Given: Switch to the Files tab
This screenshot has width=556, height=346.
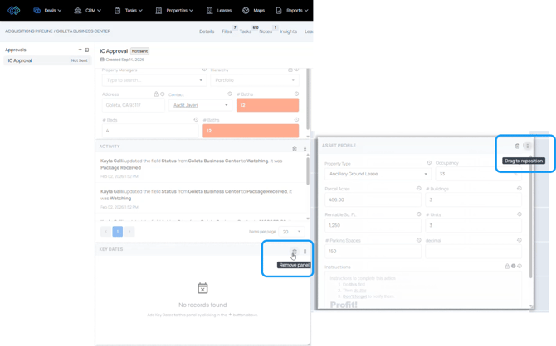Looking at the screenshot, I should pos(227,31).
